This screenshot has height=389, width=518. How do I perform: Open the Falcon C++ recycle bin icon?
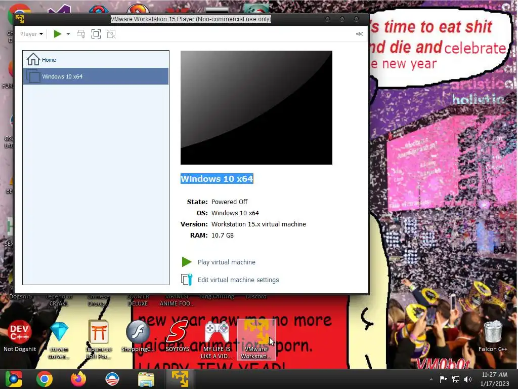pos(493,337)
